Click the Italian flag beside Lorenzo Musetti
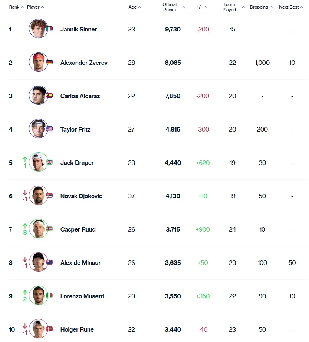 click(49, 295)
